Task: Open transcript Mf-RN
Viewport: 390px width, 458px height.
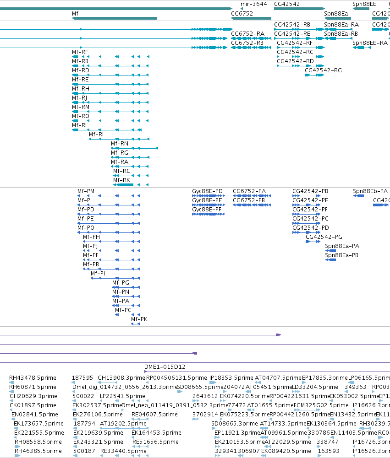Action: coord(119,143)
